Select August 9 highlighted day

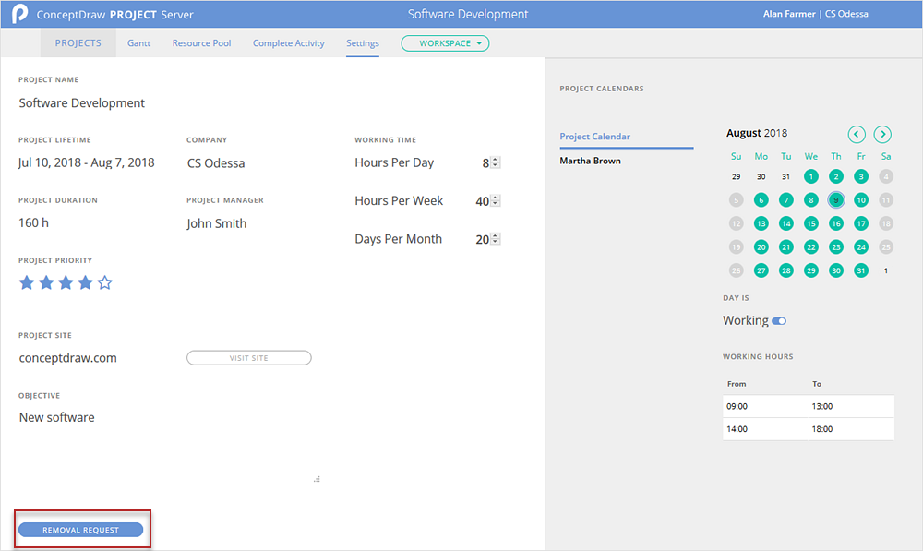click(836, 200)
